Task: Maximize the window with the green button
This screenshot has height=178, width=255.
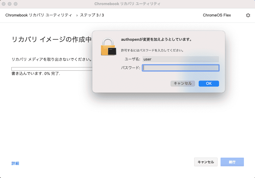Action: coord(16,4)
